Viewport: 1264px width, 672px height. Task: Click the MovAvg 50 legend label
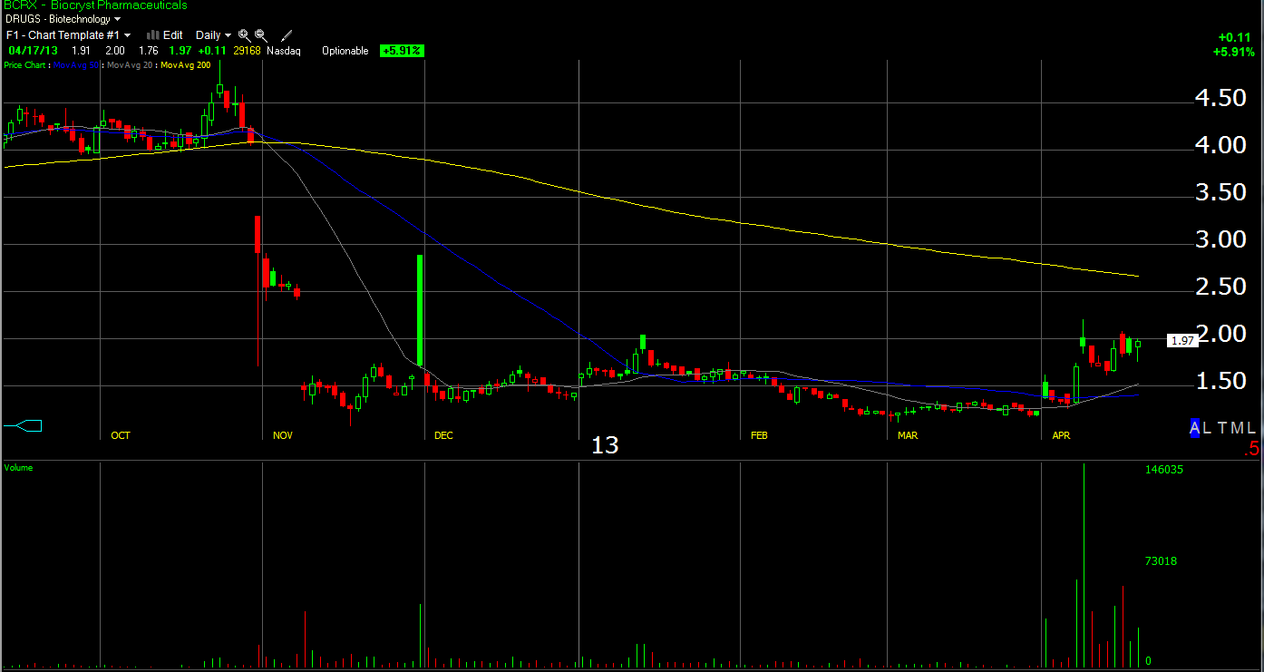click(77, 65)
